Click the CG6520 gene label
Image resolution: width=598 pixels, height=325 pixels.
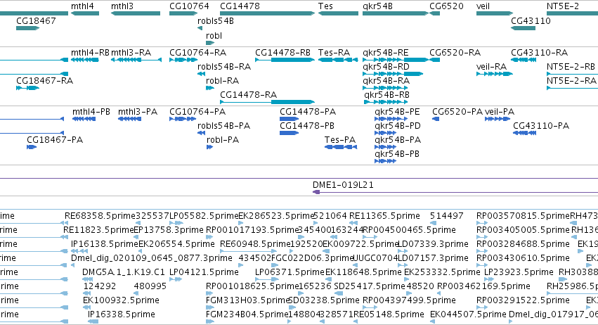446,6
